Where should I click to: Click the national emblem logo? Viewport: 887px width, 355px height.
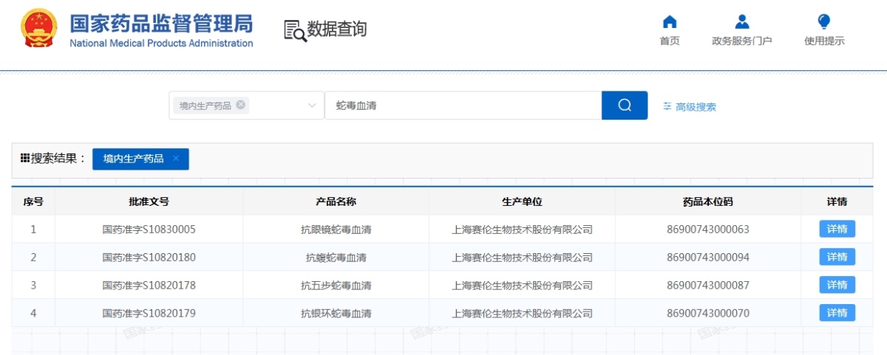(x=38, y=30)
